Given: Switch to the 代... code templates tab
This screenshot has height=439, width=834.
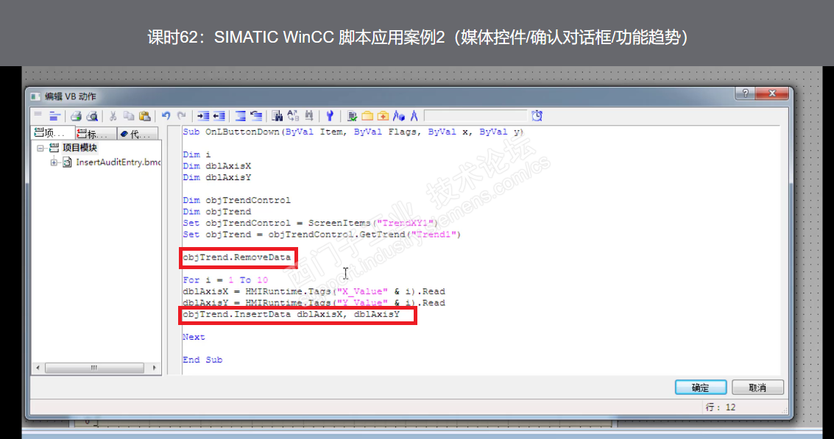Looking at the screenshot, I should click(137, 133).
